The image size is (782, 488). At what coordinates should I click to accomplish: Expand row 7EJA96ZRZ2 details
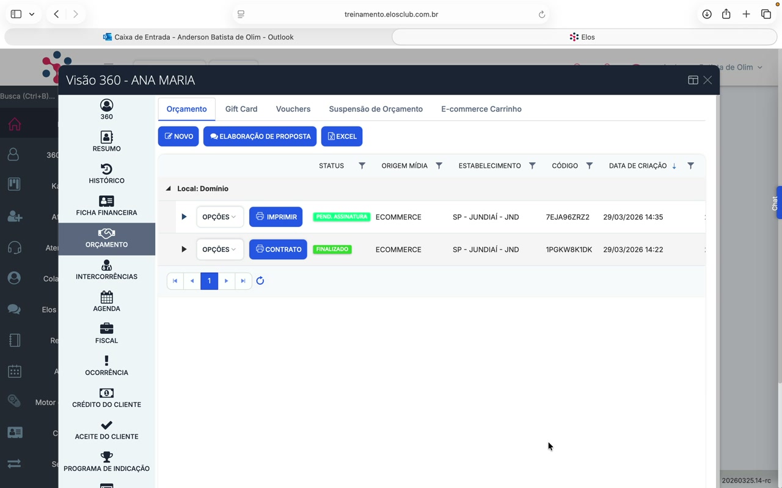184,217
